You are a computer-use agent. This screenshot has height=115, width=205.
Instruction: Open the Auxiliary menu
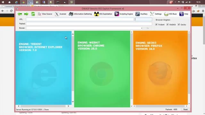141,14
